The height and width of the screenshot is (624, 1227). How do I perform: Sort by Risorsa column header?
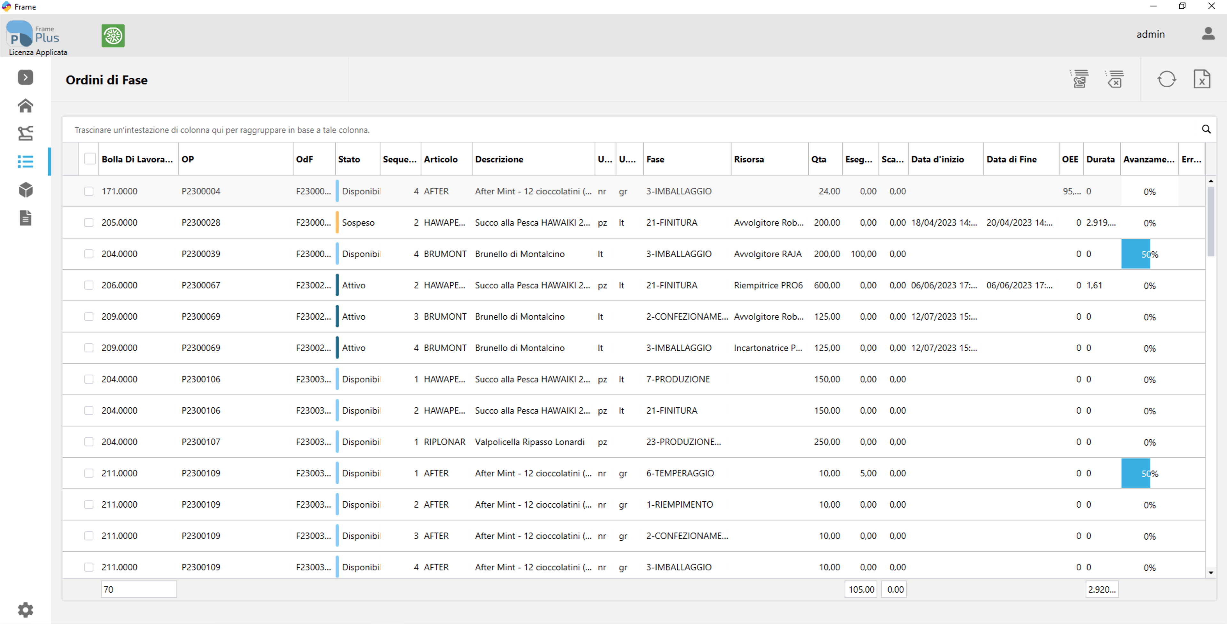(769, 159)
